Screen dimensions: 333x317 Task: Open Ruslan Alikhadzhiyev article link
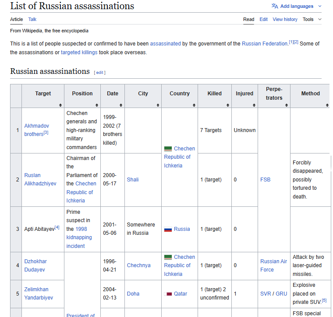coord(40,179)
